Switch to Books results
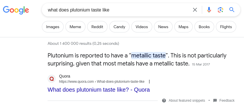This screenshot has height=106, width=244. click(204, 27)
